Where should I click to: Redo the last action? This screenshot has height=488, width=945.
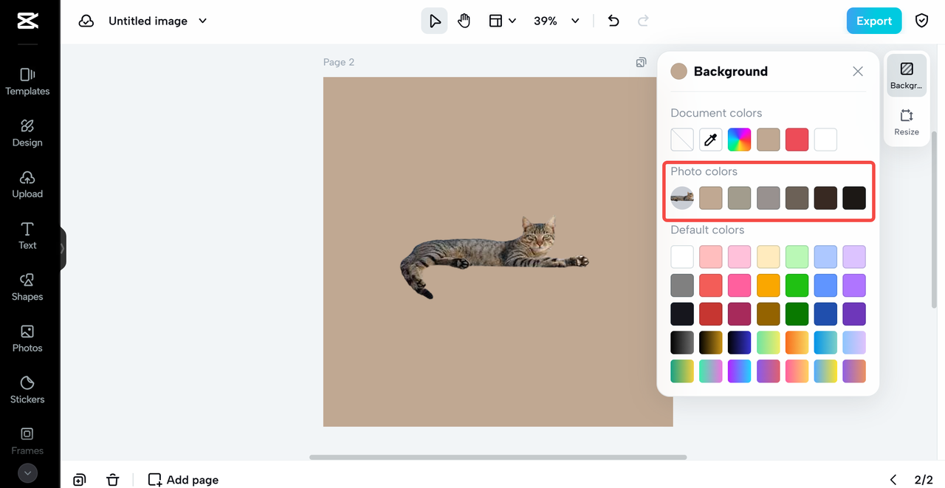[x=643, y=21]
